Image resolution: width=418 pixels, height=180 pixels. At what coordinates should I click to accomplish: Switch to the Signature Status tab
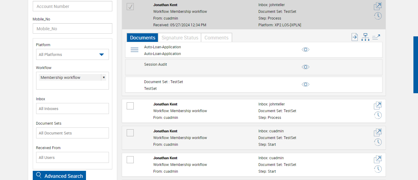(x=180, y=38)
